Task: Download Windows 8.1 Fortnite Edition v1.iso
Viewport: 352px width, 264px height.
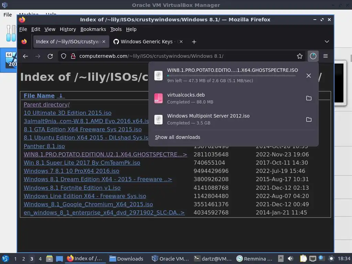Action: (x=72, y=188)
